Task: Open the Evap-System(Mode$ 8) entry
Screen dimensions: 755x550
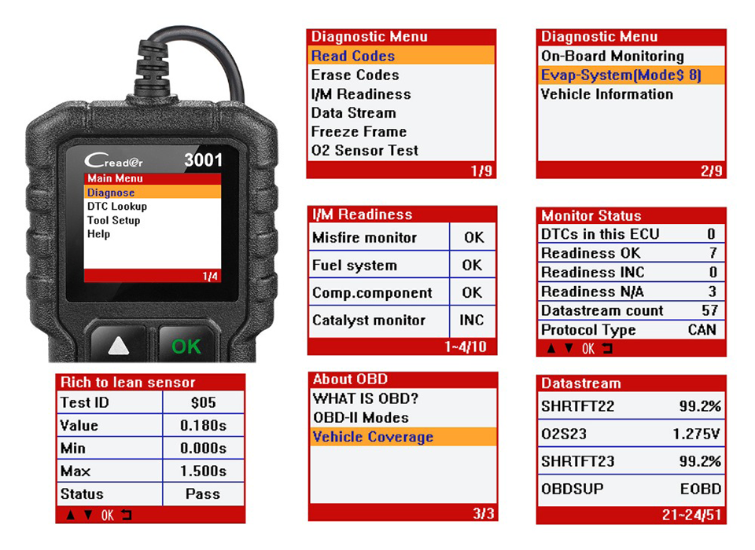Action: tap(620, 75)
